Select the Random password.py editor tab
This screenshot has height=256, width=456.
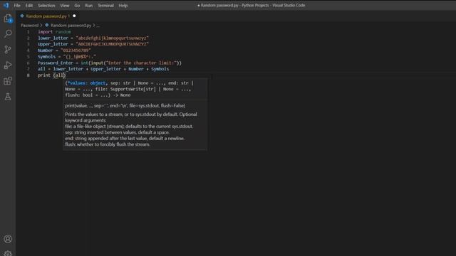point(48,16)
